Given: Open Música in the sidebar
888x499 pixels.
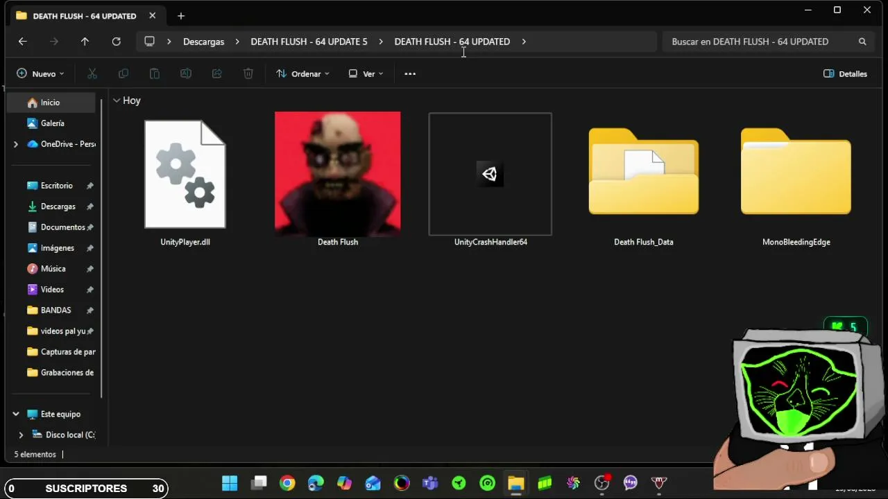Looking at the screenshot, I should coord(51,269).
